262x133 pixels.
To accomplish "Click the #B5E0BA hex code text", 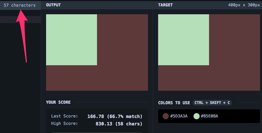I will click(209, 116).
